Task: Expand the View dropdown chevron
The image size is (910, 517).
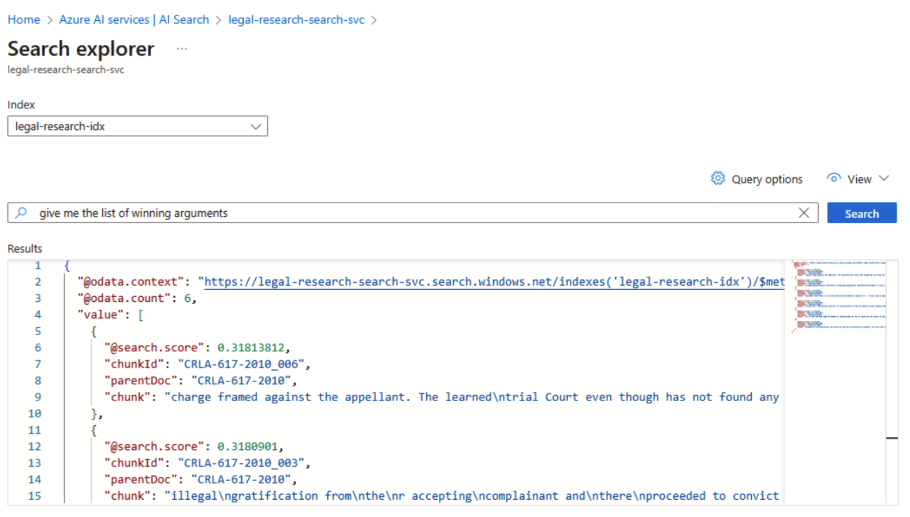Action: click(884, 178)
